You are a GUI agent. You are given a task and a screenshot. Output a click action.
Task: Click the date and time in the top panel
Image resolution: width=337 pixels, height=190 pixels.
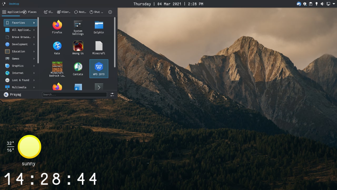tap(168, 4)
